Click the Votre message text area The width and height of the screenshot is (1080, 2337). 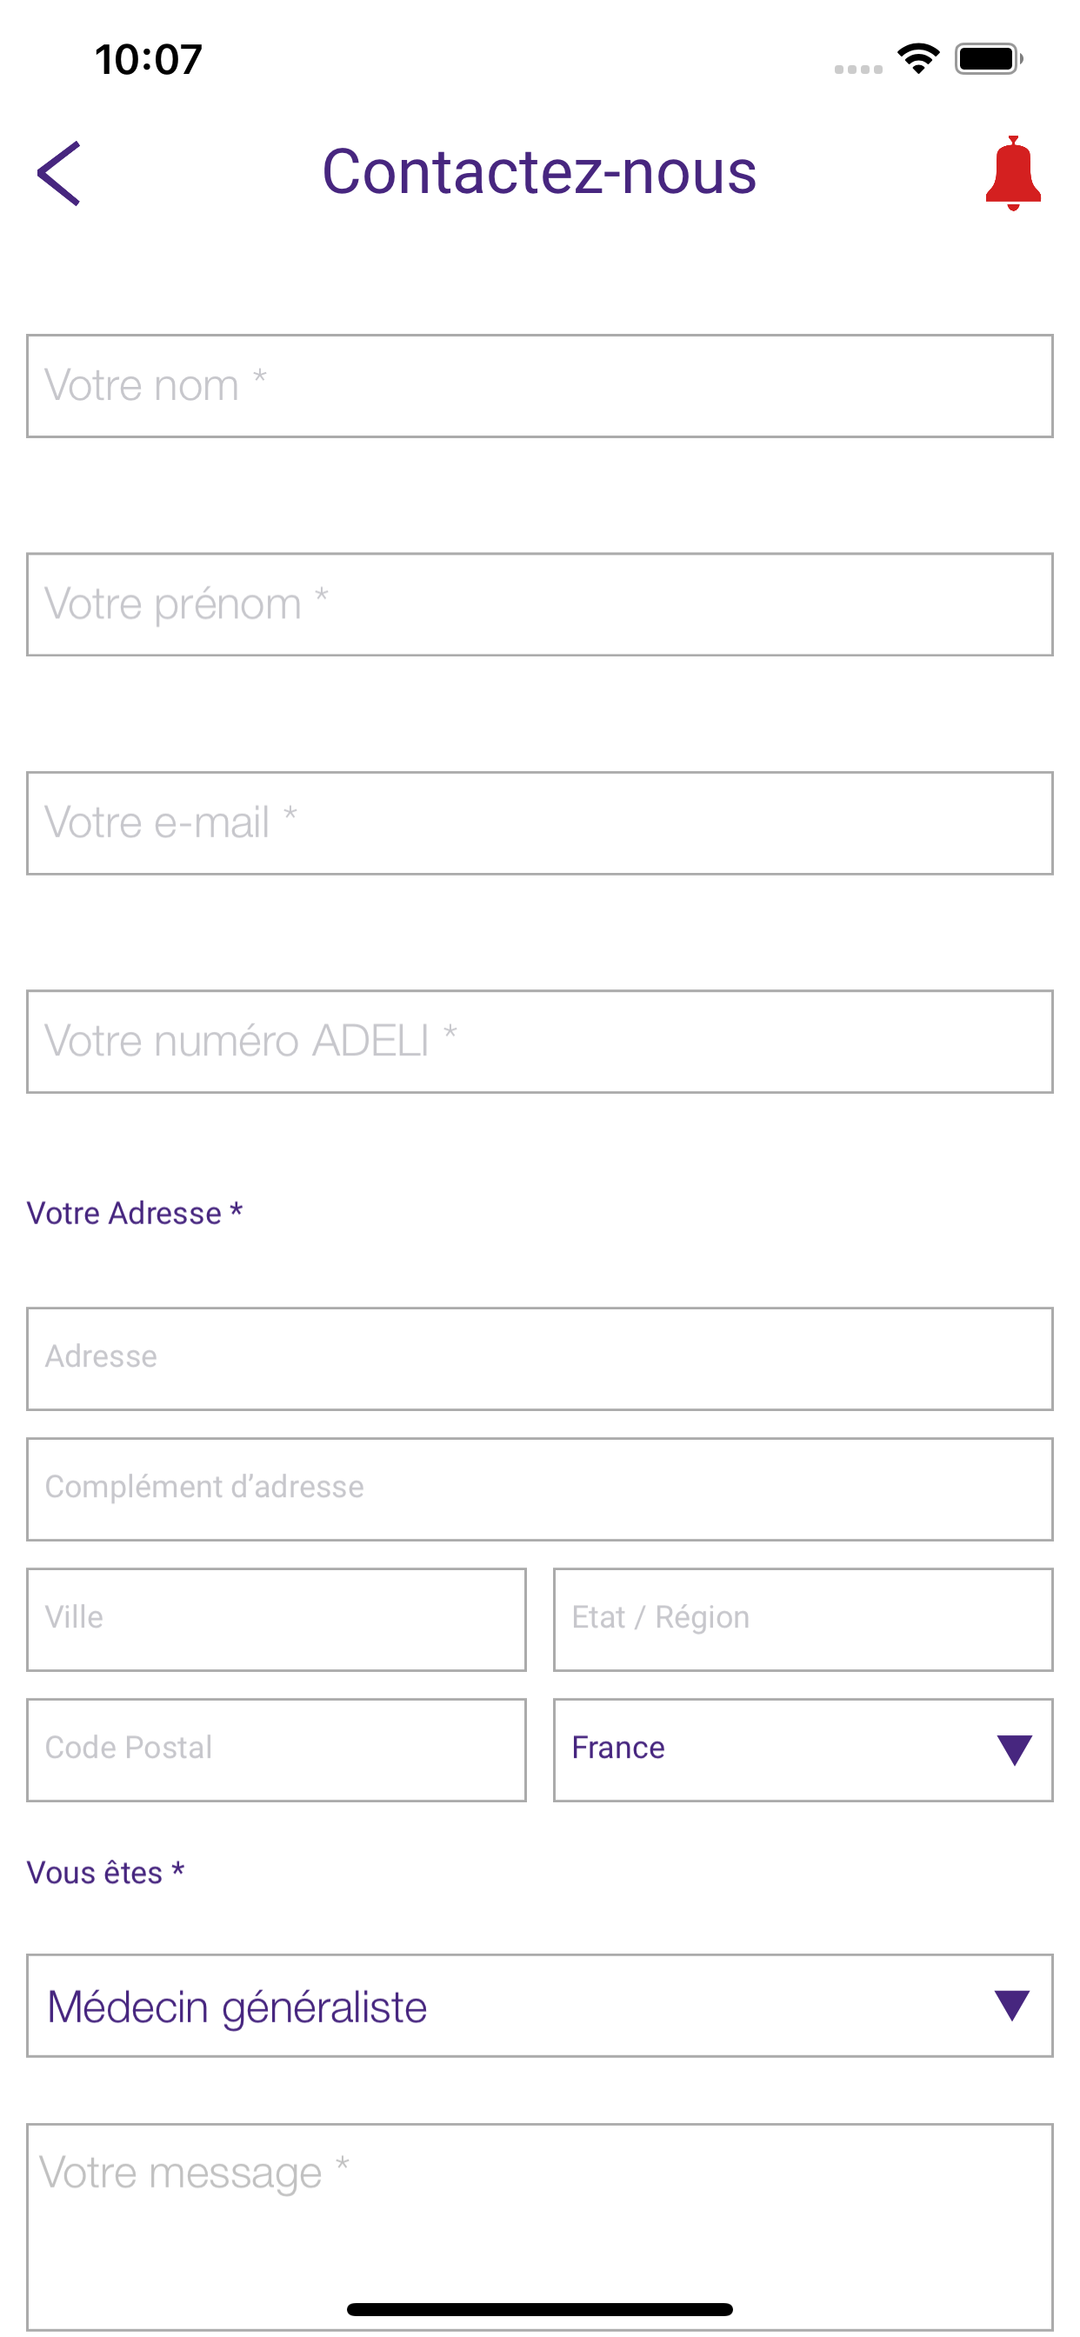coord(540,2227)
